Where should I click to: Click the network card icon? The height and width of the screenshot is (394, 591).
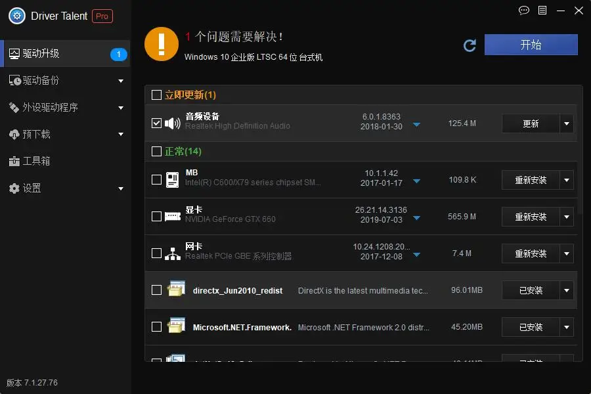pyautogui.click(x=173, y=253)
